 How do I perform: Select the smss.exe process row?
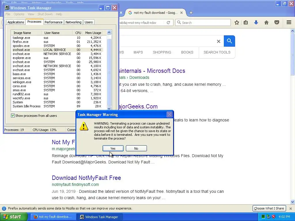(x=57, y=90)
